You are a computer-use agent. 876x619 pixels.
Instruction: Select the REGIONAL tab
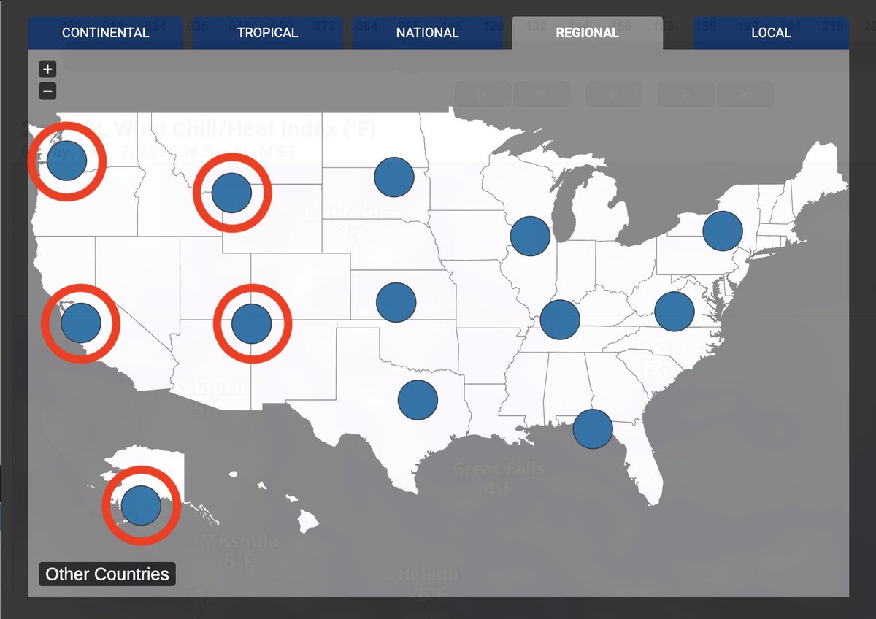[x=587, y=33]
